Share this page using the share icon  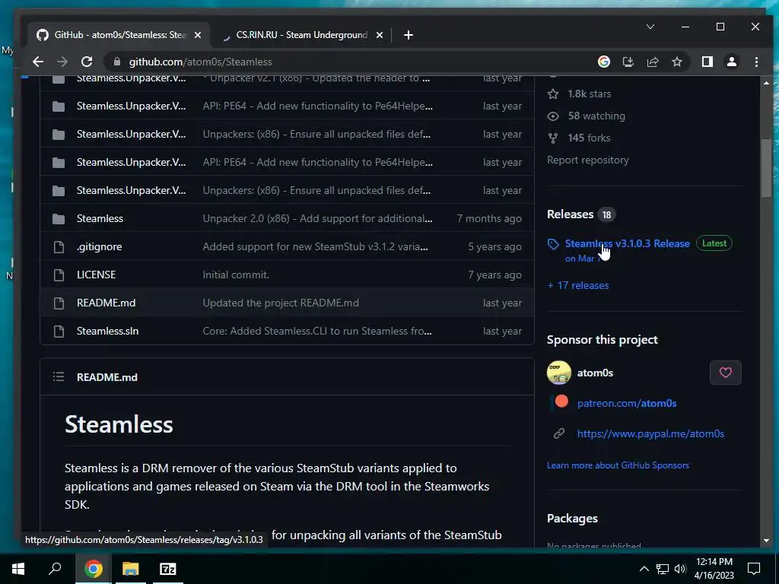click(652, 62)
